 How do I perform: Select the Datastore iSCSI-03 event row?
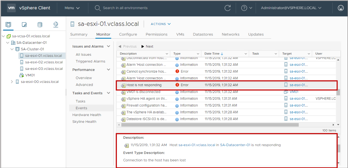tap(226, 119)
